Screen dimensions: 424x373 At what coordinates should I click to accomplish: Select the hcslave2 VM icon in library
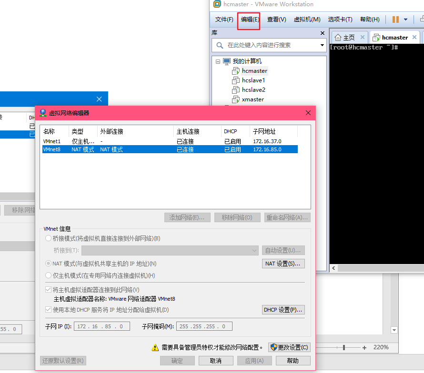pyautogui.click(x=235, y=89)
